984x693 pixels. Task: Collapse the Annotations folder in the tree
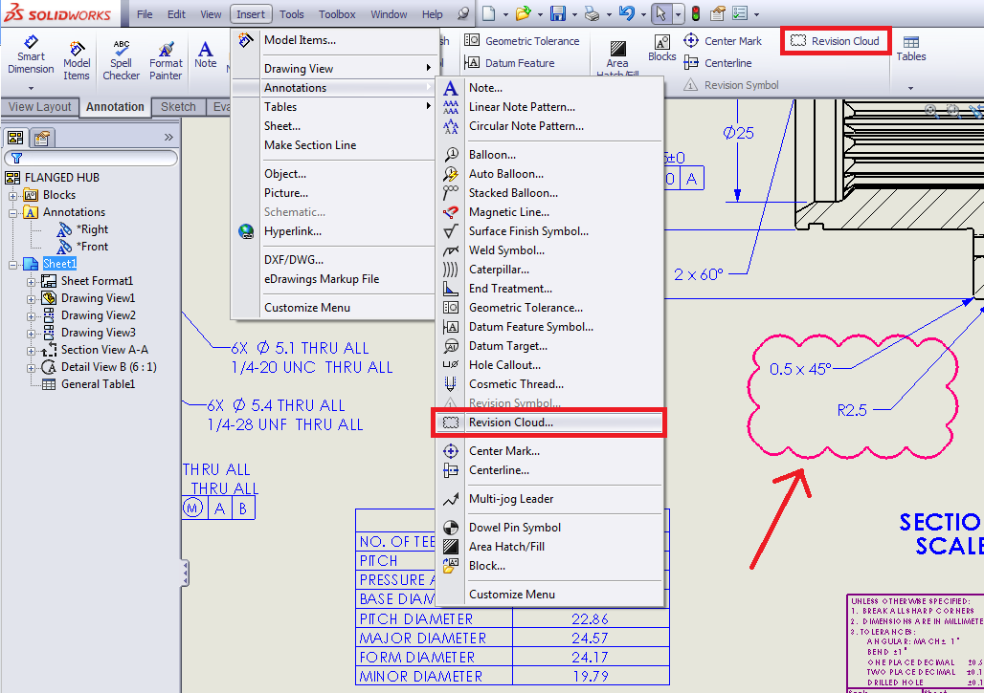14,212
